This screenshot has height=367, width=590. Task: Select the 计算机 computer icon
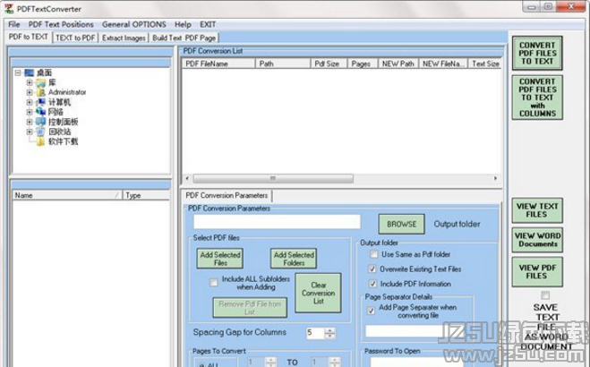(x=40, y=102)
